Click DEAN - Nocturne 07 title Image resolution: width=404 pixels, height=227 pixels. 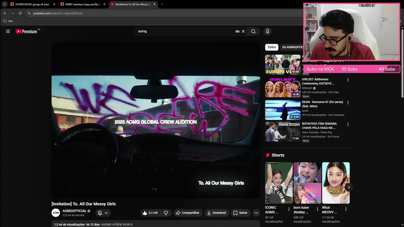click(323, 104)
